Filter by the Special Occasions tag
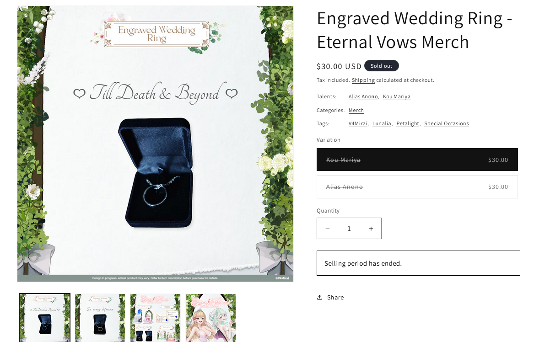 coord(447,123)
